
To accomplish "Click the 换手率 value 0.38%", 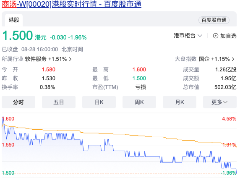I will click(x=47, y=87).
